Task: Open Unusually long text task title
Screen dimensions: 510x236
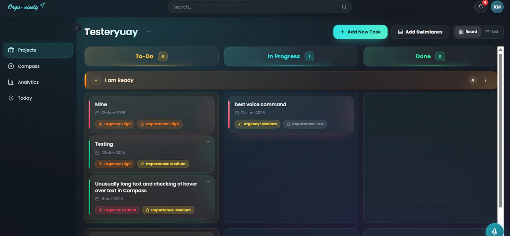Action: tap(146, 187)
